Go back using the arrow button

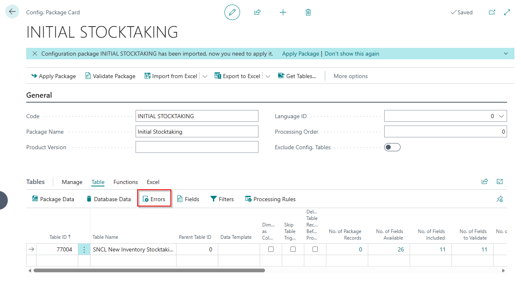tap(12, 12)
